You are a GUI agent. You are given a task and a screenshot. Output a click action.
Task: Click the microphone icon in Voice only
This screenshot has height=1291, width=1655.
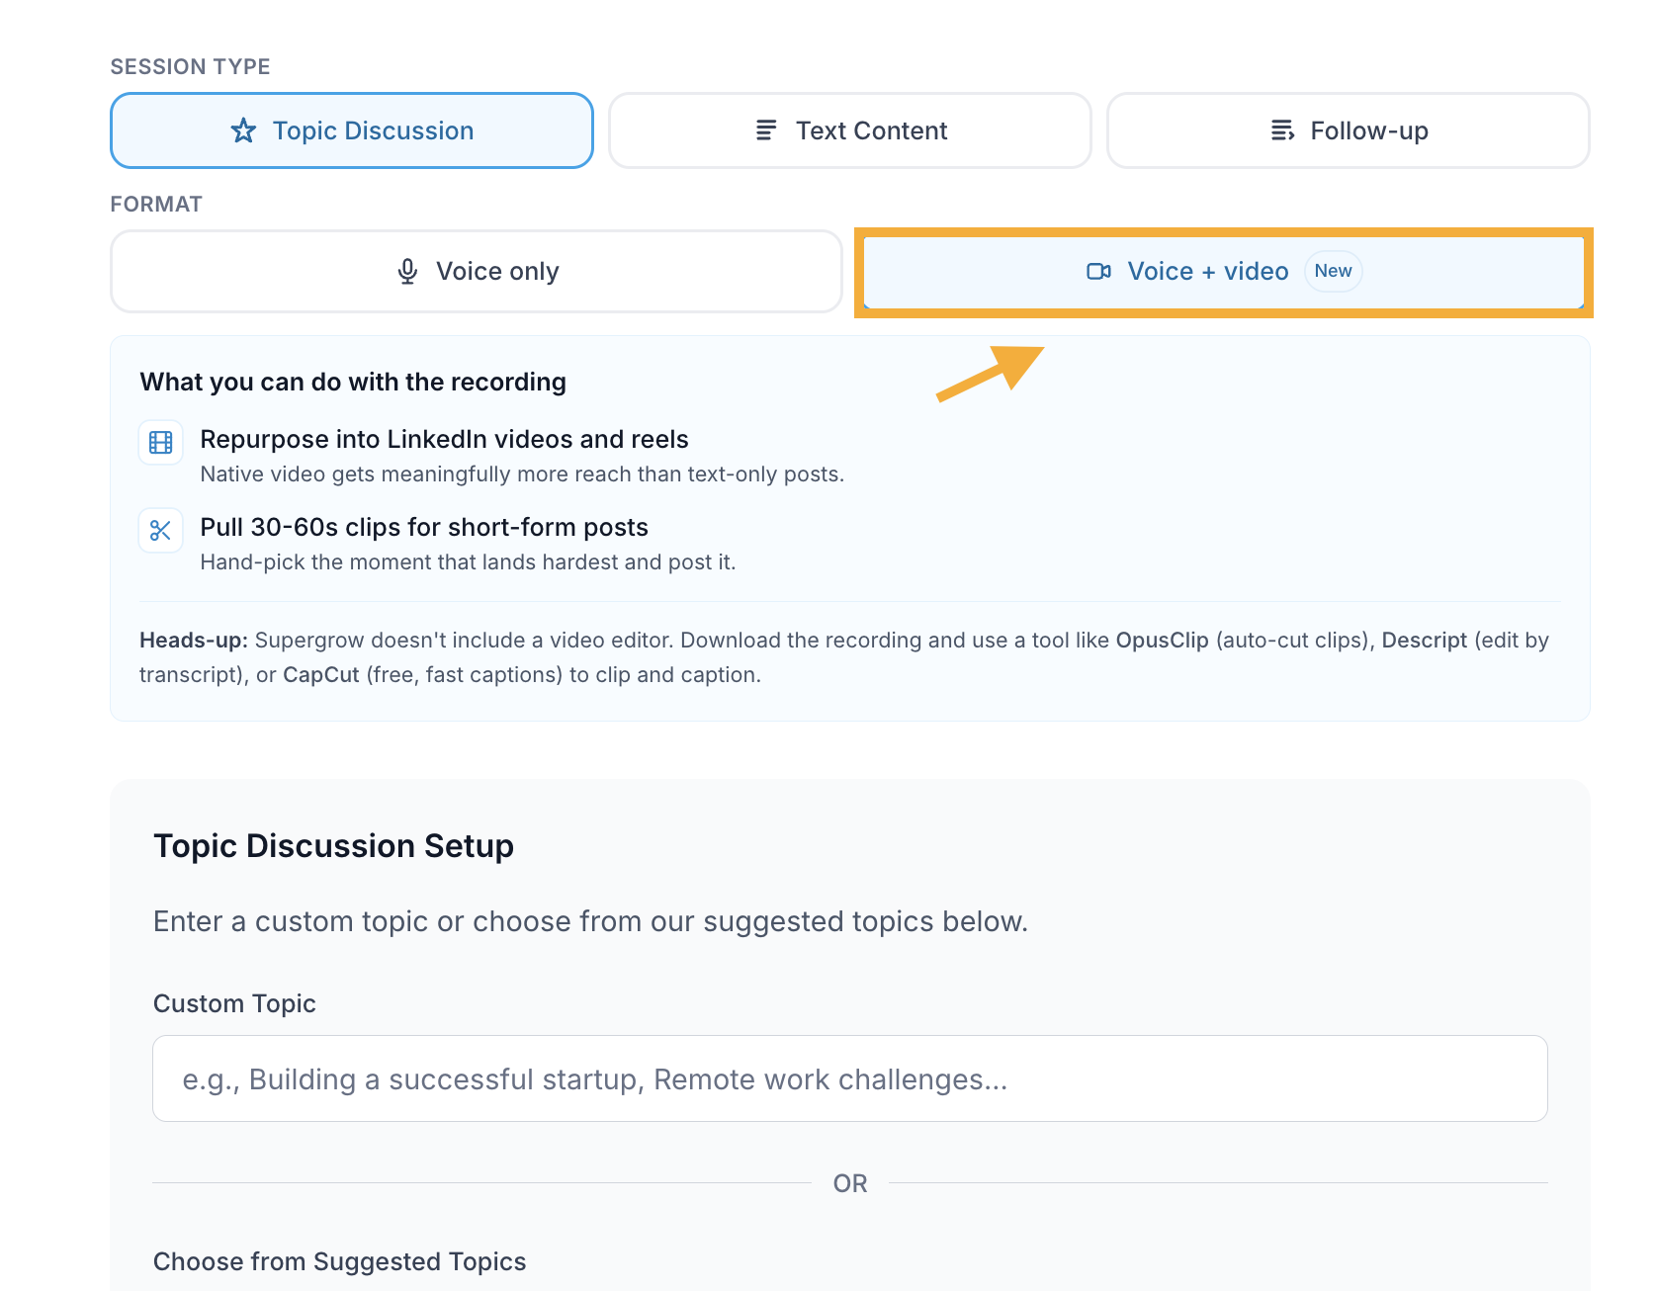pyautogui.click(x=407, y=271)
